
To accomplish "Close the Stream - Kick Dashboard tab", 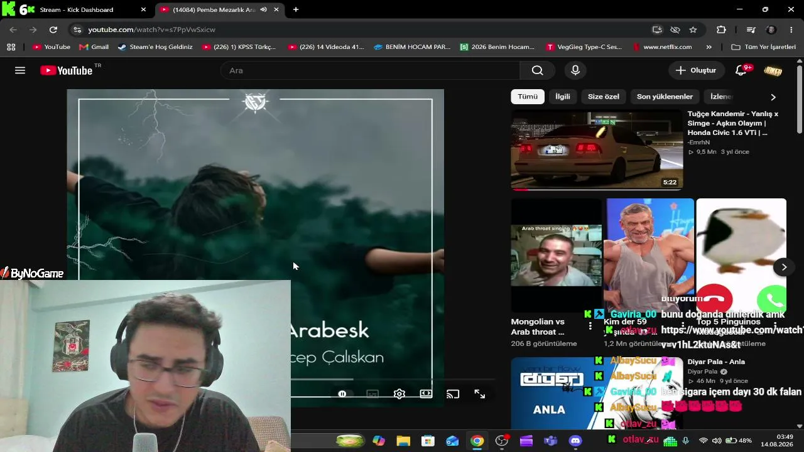I will 143,9.
